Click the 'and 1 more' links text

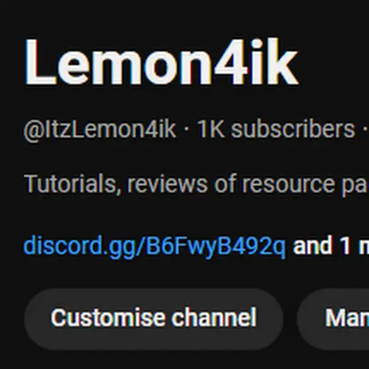coord(331,245)
